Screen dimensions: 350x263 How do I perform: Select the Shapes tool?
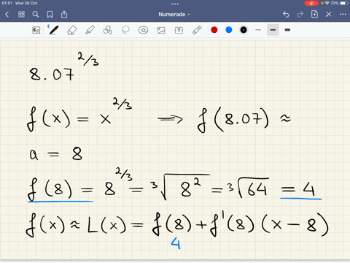[x=107, y=30]
